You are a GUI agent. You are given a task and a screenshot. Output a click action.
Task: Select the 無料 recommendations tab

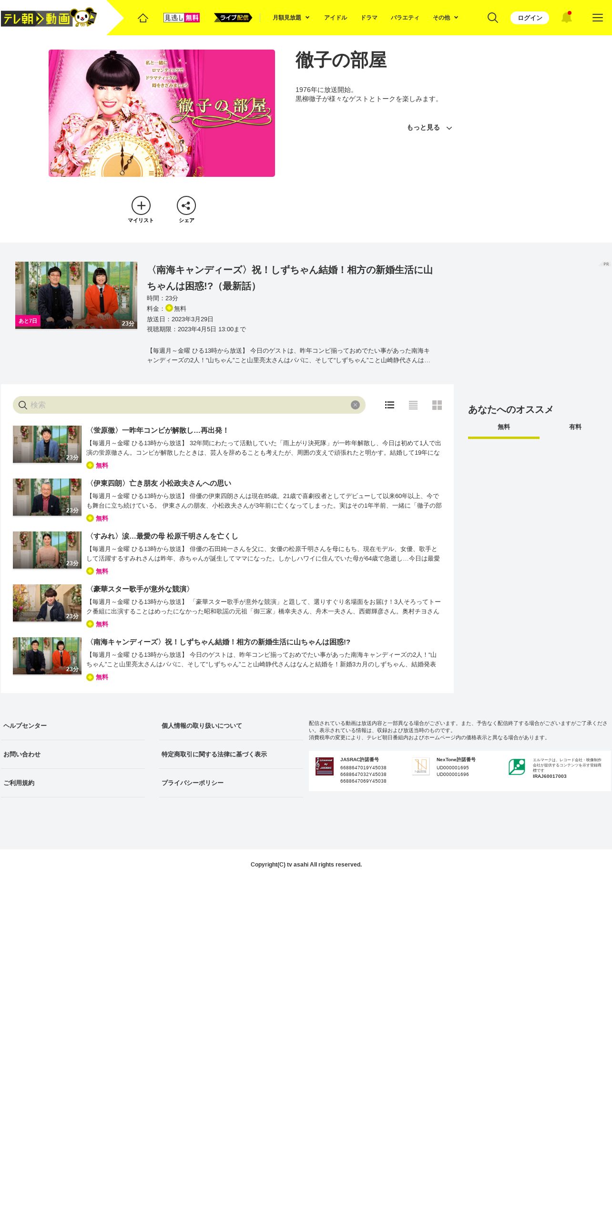[x=504, y=428]
